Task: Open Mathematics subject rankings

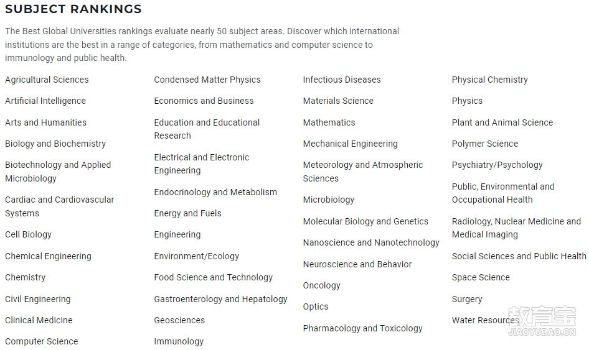Action: pyautogui.click(x=329, y=122)
